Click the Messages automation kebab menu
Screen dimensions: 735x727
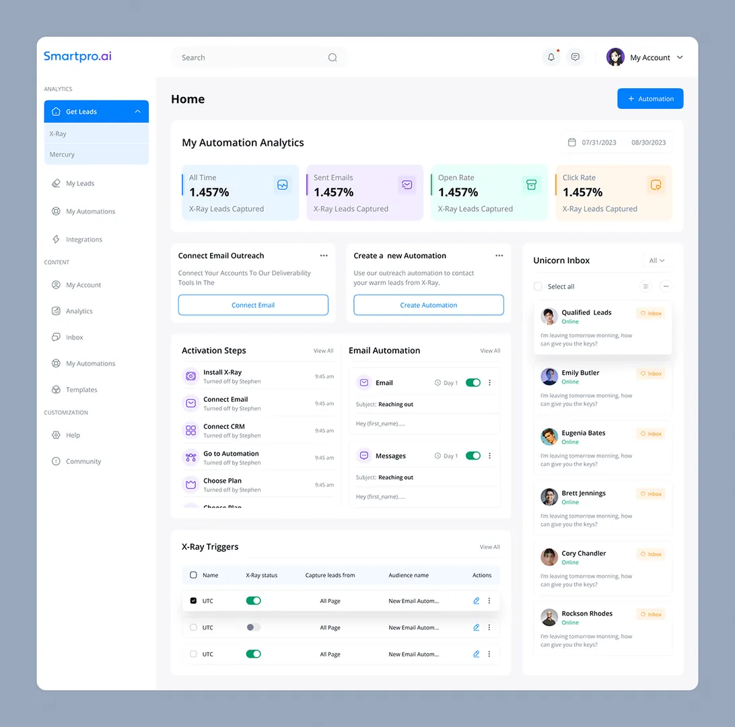coord(489,456)
